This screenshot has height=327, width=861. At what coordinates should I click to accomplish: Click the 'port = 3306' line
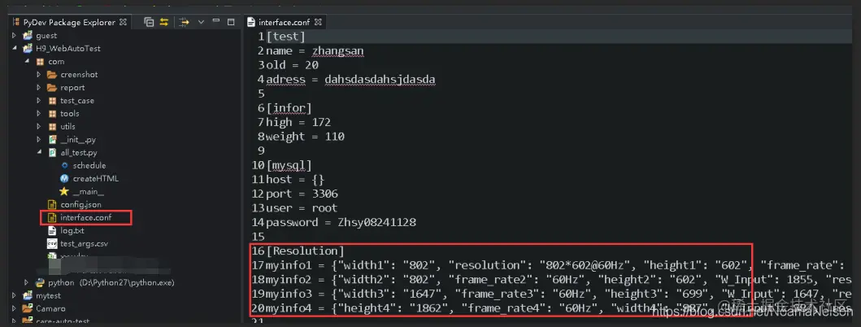click(x=302, y=194)
